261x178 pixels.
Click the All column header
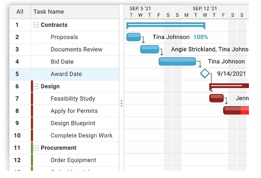(20, 12)
